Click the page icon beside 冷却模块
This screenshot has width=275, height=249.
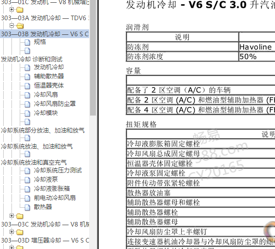[28, 113]
